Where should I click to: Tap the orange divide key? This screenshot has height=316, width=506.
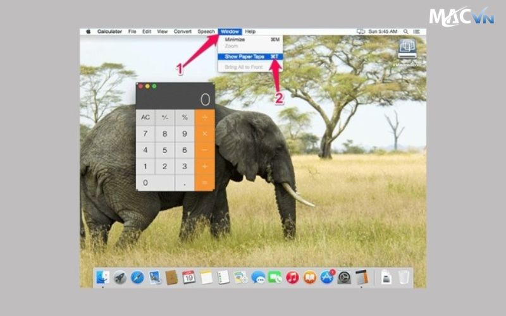(204, 118)
